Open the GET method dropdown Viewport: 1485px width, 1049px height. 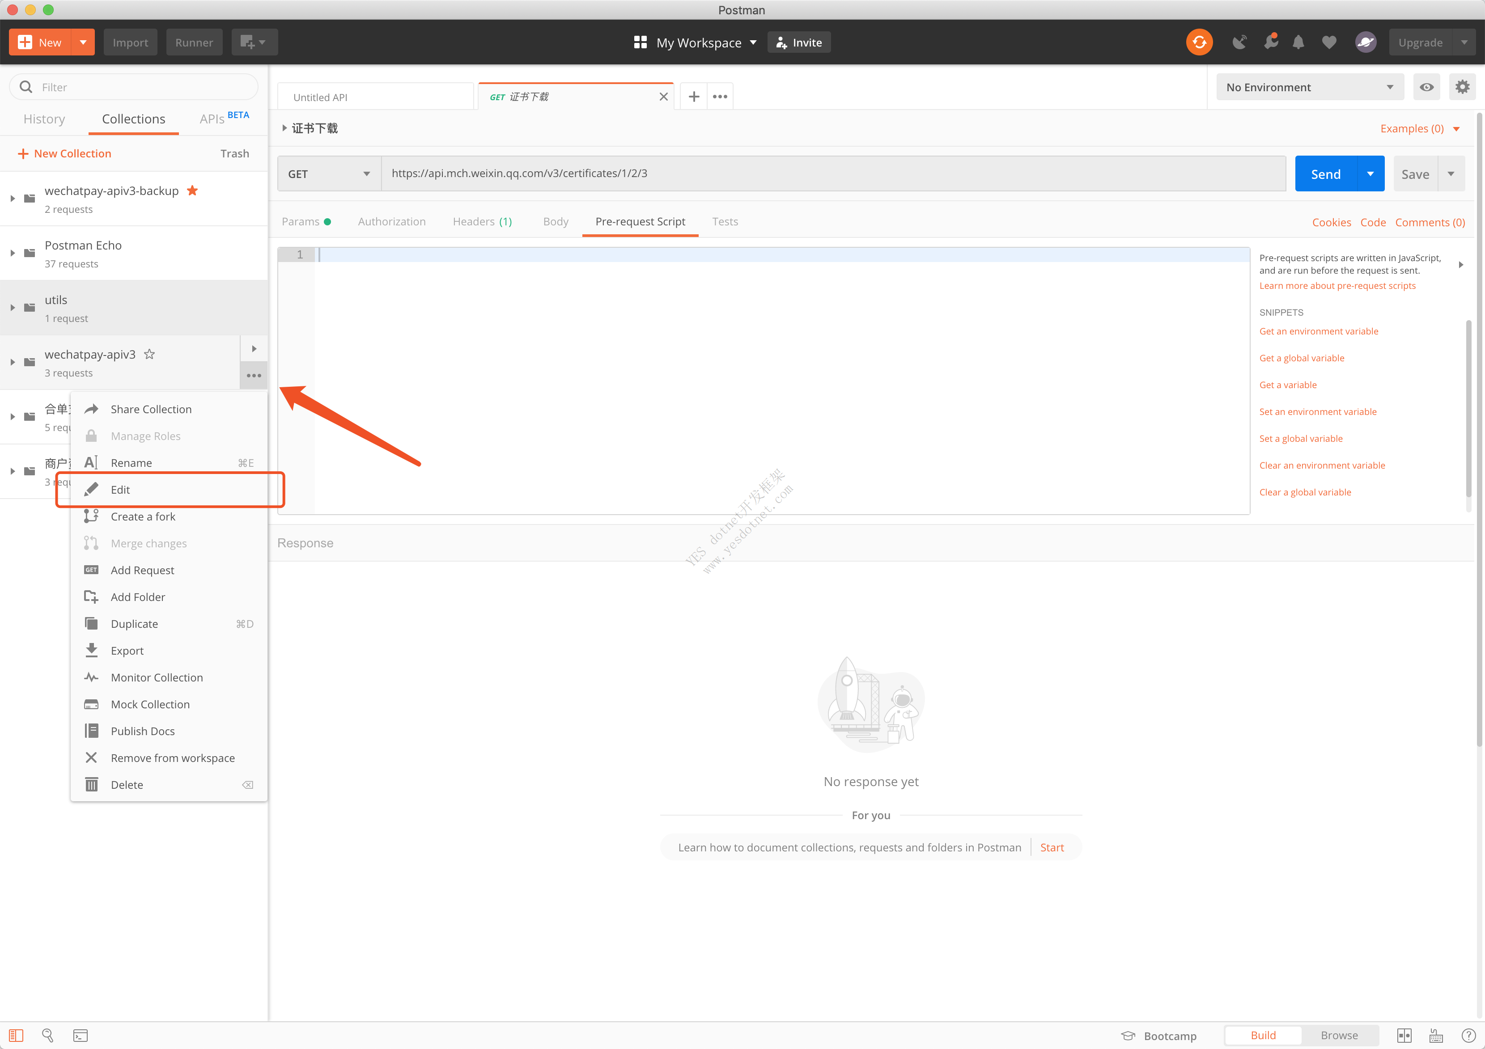(x=329, y=173)
